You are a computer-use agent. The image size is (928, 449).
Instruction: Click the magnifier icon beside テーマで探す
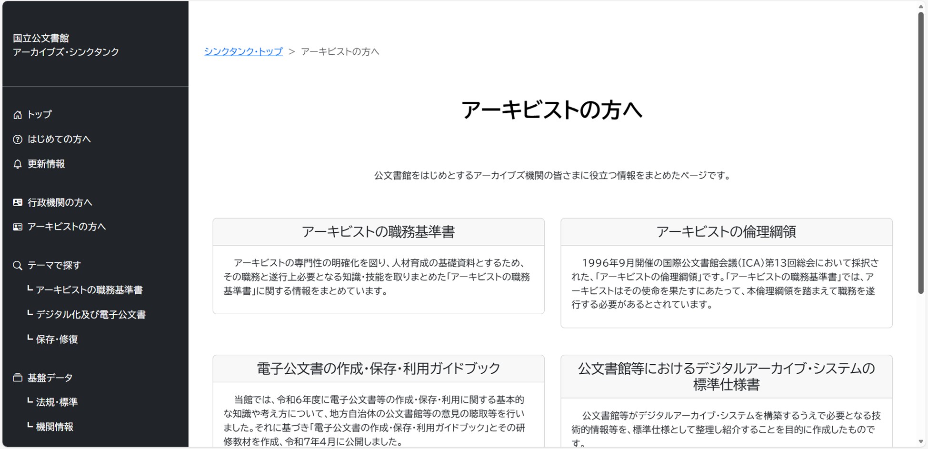(18, 266)
